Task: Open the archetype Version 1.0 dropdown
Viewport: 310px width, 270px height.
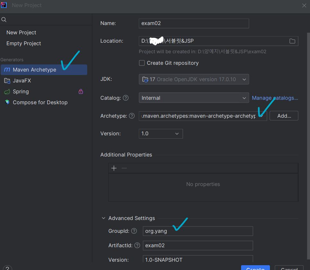Action: click(161, 134)
